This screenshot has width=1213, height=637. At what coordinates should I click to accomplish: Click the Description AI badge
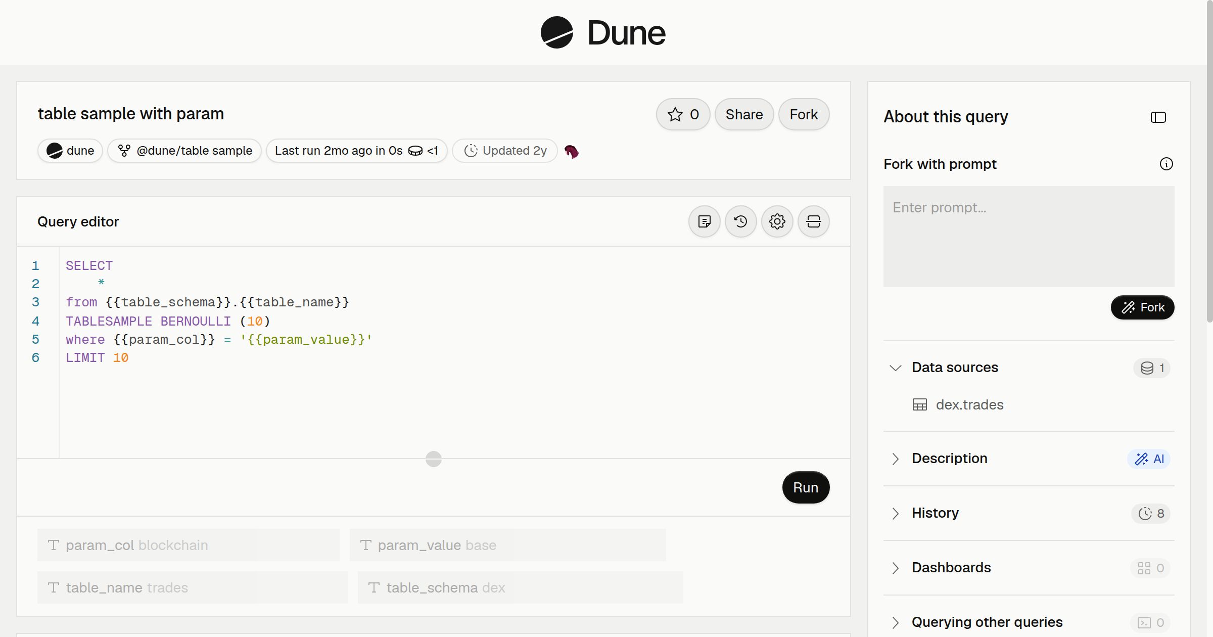[1149, 459]
